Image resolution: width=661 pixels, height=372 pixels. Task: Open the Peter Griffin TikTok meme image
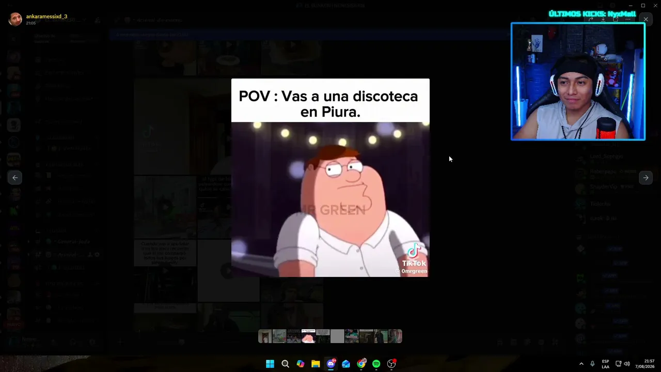click(330, 178)
